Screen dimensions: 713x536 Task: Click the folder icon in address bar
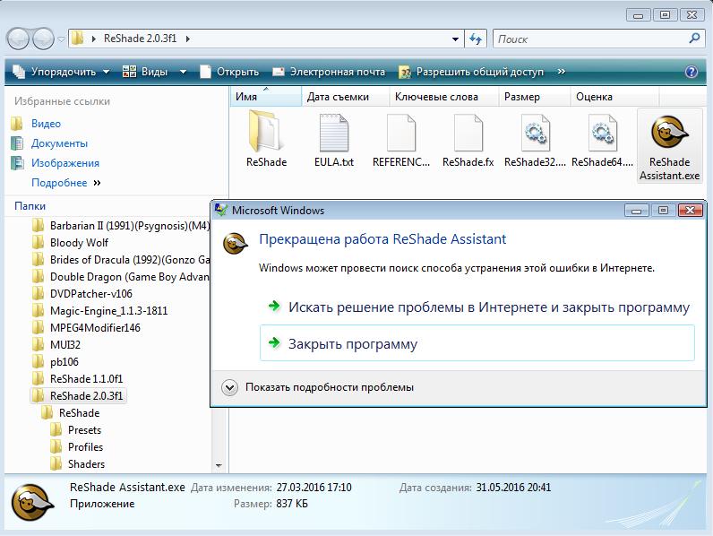pos(78,39)
